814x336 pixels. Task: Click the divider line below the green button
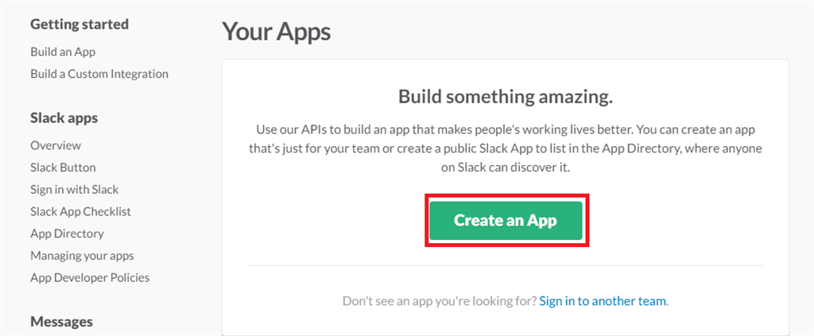pos(505,265)
